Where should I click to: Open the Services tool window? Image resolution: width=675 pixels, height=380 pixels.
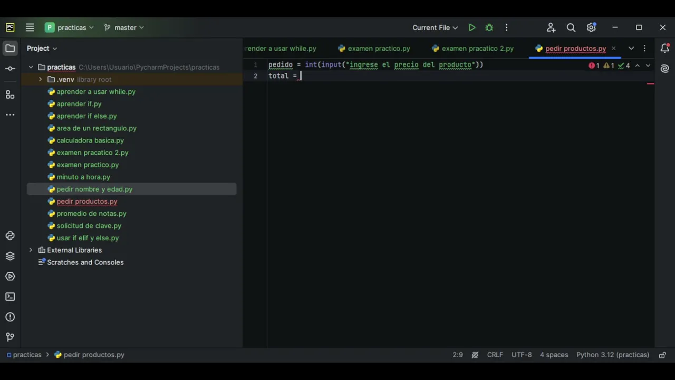(x=10, y=277)
